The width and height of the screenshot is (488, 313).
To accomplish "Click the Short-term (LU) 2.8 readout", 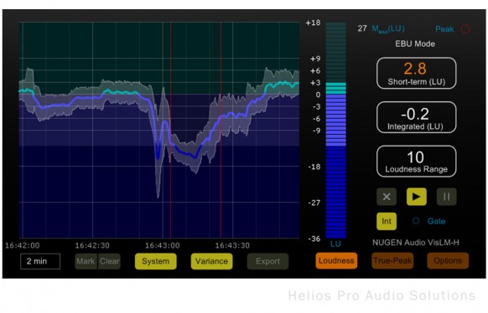I will 417,74.
